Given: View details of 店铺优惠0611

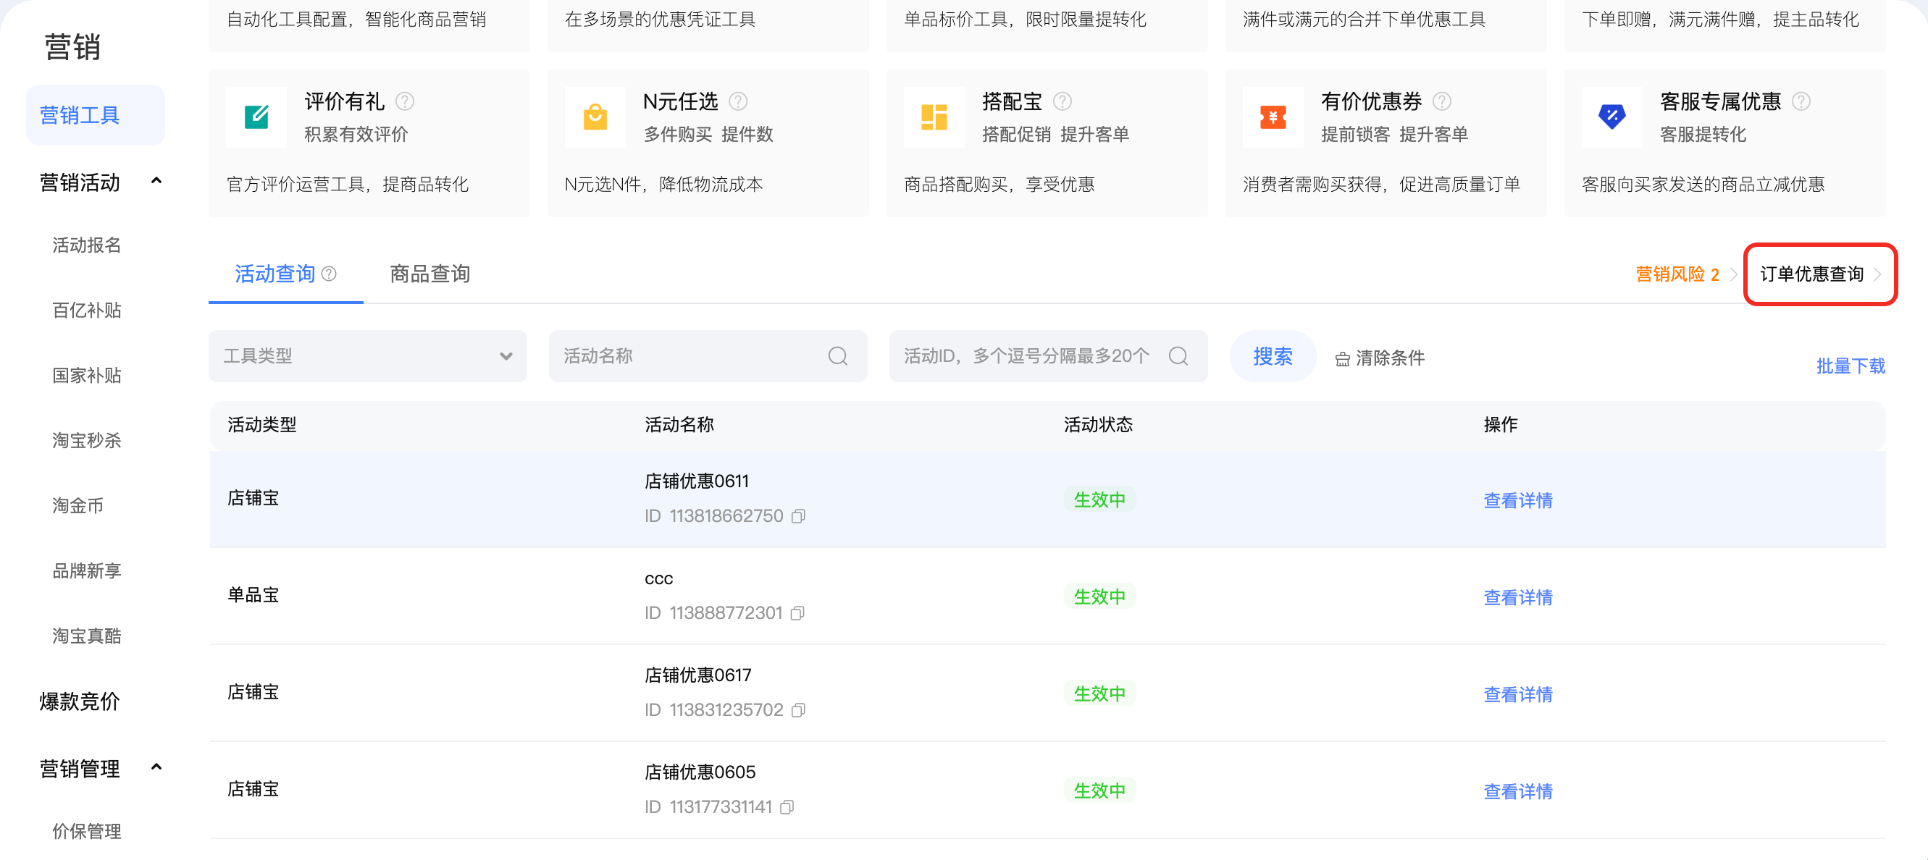Looking at the screenshot, I should click(1518, 500).
